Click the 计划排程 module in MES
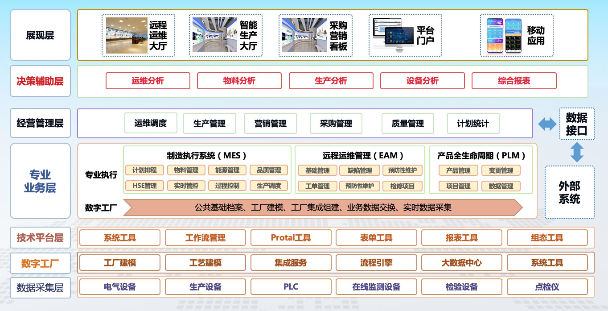Image resolution: width=608 pixels, height=311 pixels. pyautogui.click(x=144, y=170)
